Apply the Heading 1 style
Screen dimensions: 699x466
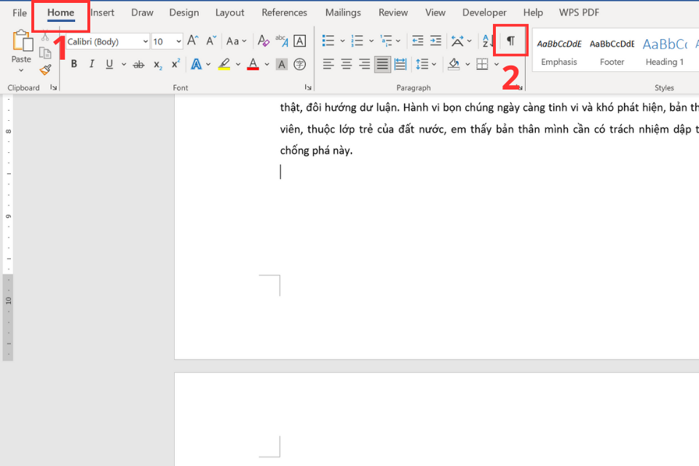[x=664, y=50]
